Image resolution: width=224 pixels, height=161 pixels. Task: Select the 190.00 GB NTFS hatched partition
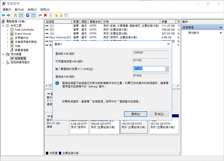[134, 127]
